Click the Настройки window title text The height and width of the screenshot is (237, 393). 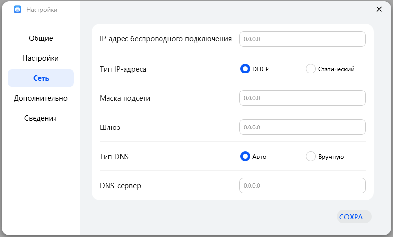pos(42,9)
